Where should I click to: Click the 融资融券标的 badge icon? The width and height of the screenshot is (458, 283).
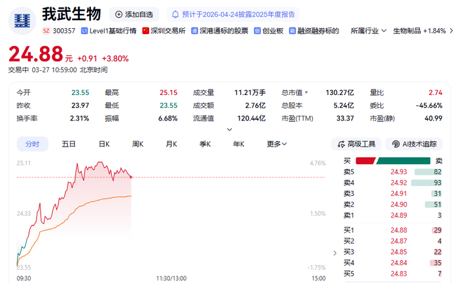tap(292, 31)
